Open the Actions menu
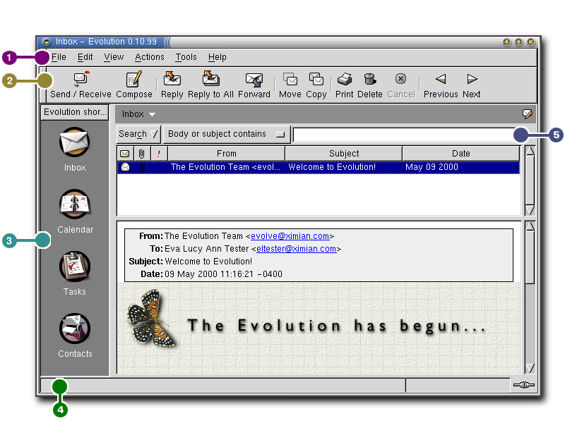Screen dimensions: 565x423 149,57
